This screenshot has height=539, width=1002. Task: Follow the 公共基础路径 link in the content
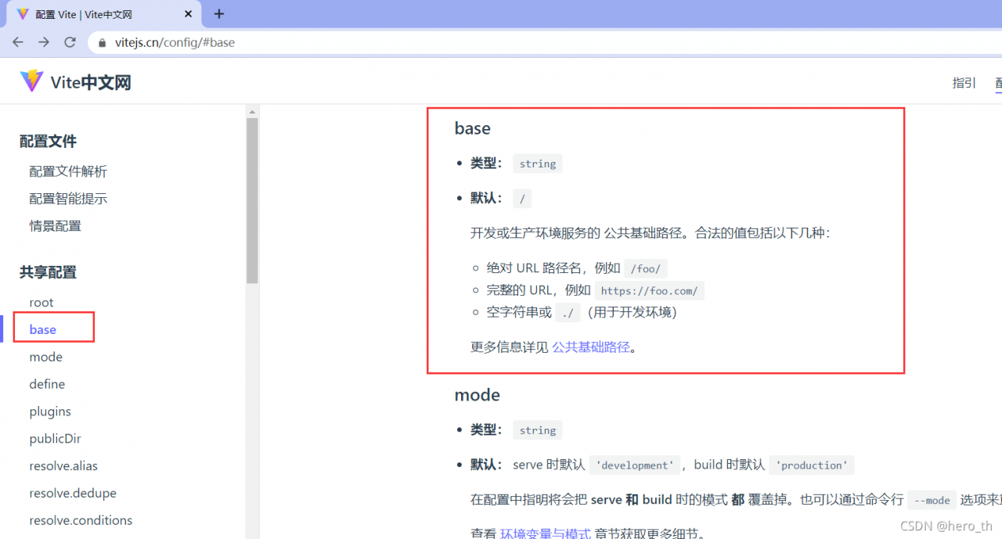pyautogui.click(x=591, y=347)
